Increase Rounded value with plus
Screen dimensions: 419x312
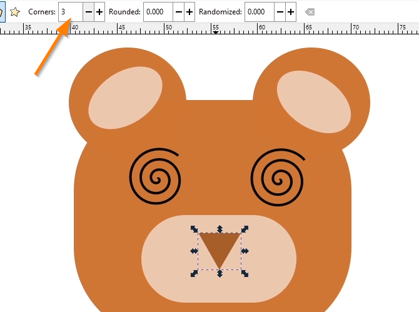(x=189, y=12)
